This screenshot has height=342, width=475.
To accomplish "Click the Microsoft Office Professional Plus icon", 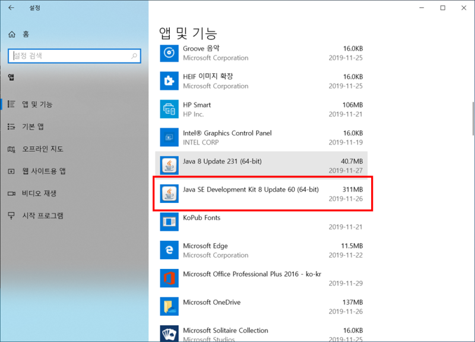I will (169, 278).
